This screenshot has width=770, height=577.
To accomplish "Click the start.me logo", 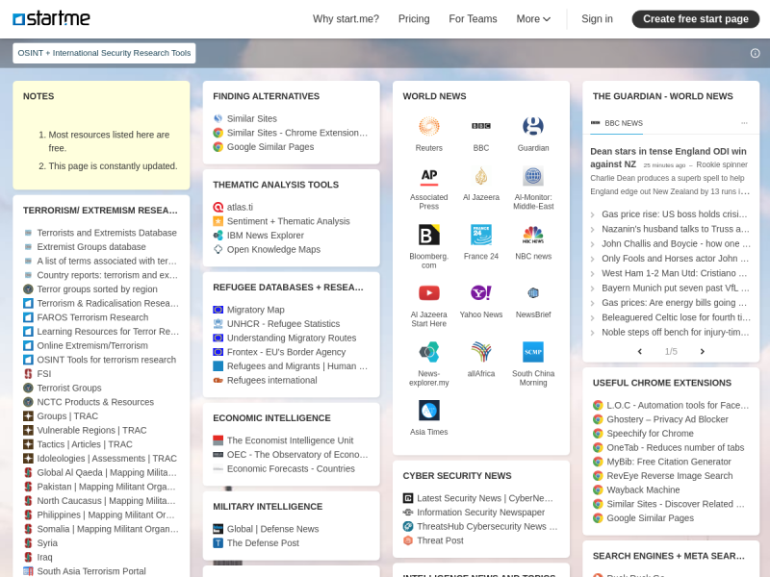I will coord(51,18).
